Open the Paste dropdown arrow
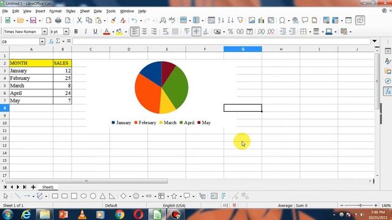392x220 pixels. pyautogui.click(x=105, y=20)
